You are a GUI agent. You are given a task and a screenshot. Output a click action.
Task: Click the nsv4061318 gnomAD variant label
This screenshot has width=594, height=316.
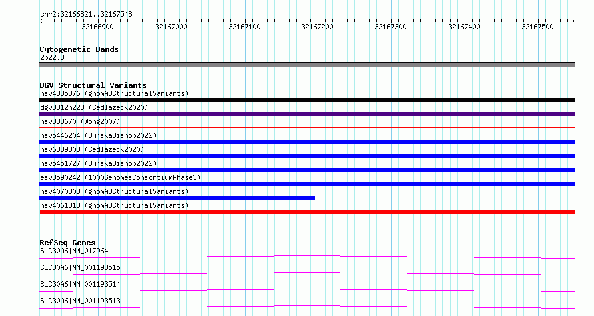point(114,205)
